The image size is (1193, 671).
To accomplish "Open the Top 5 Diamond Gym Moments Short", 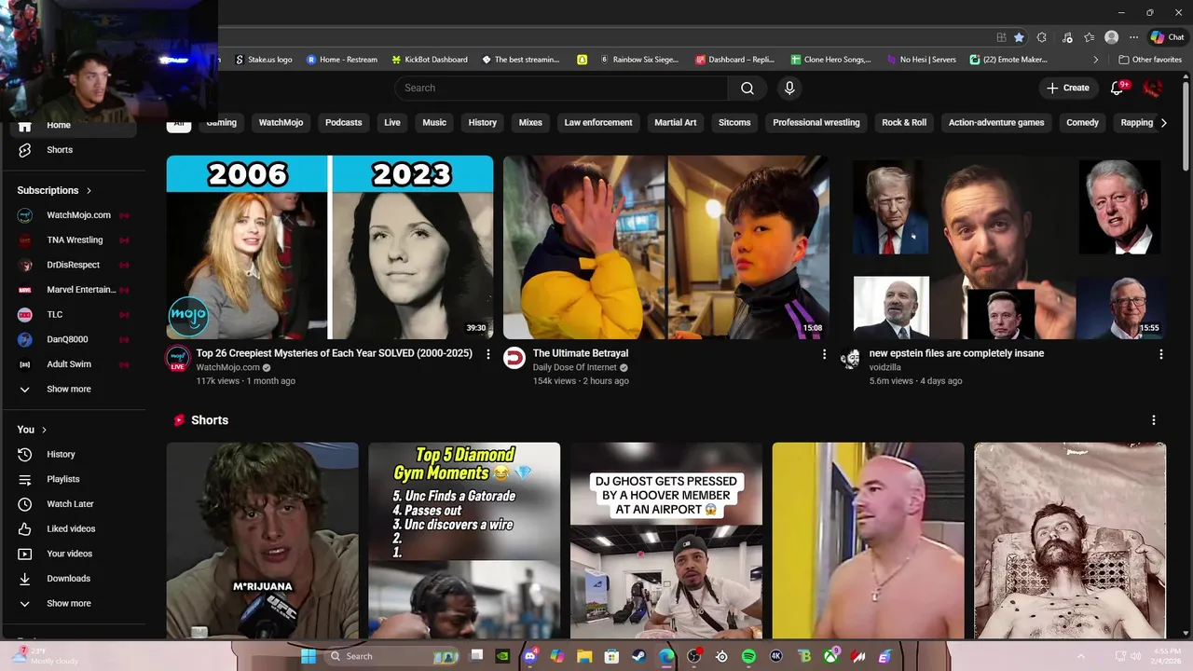I will pyautogui.click(x=464, y=541).
